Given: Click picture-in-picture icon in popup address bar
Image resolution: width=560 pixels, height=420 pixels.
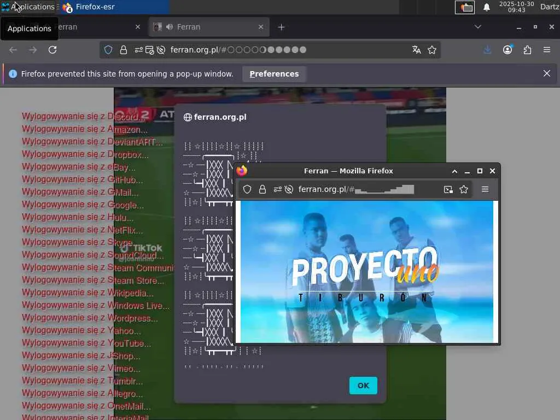Looking at the screenshot, I should (x=448, y=189).
